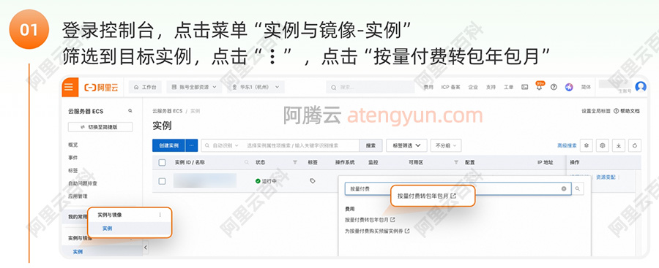Viewport: 659px width, 268px height.
Task: Click the sidebar search magnifier icon
Action: [130, 111]
